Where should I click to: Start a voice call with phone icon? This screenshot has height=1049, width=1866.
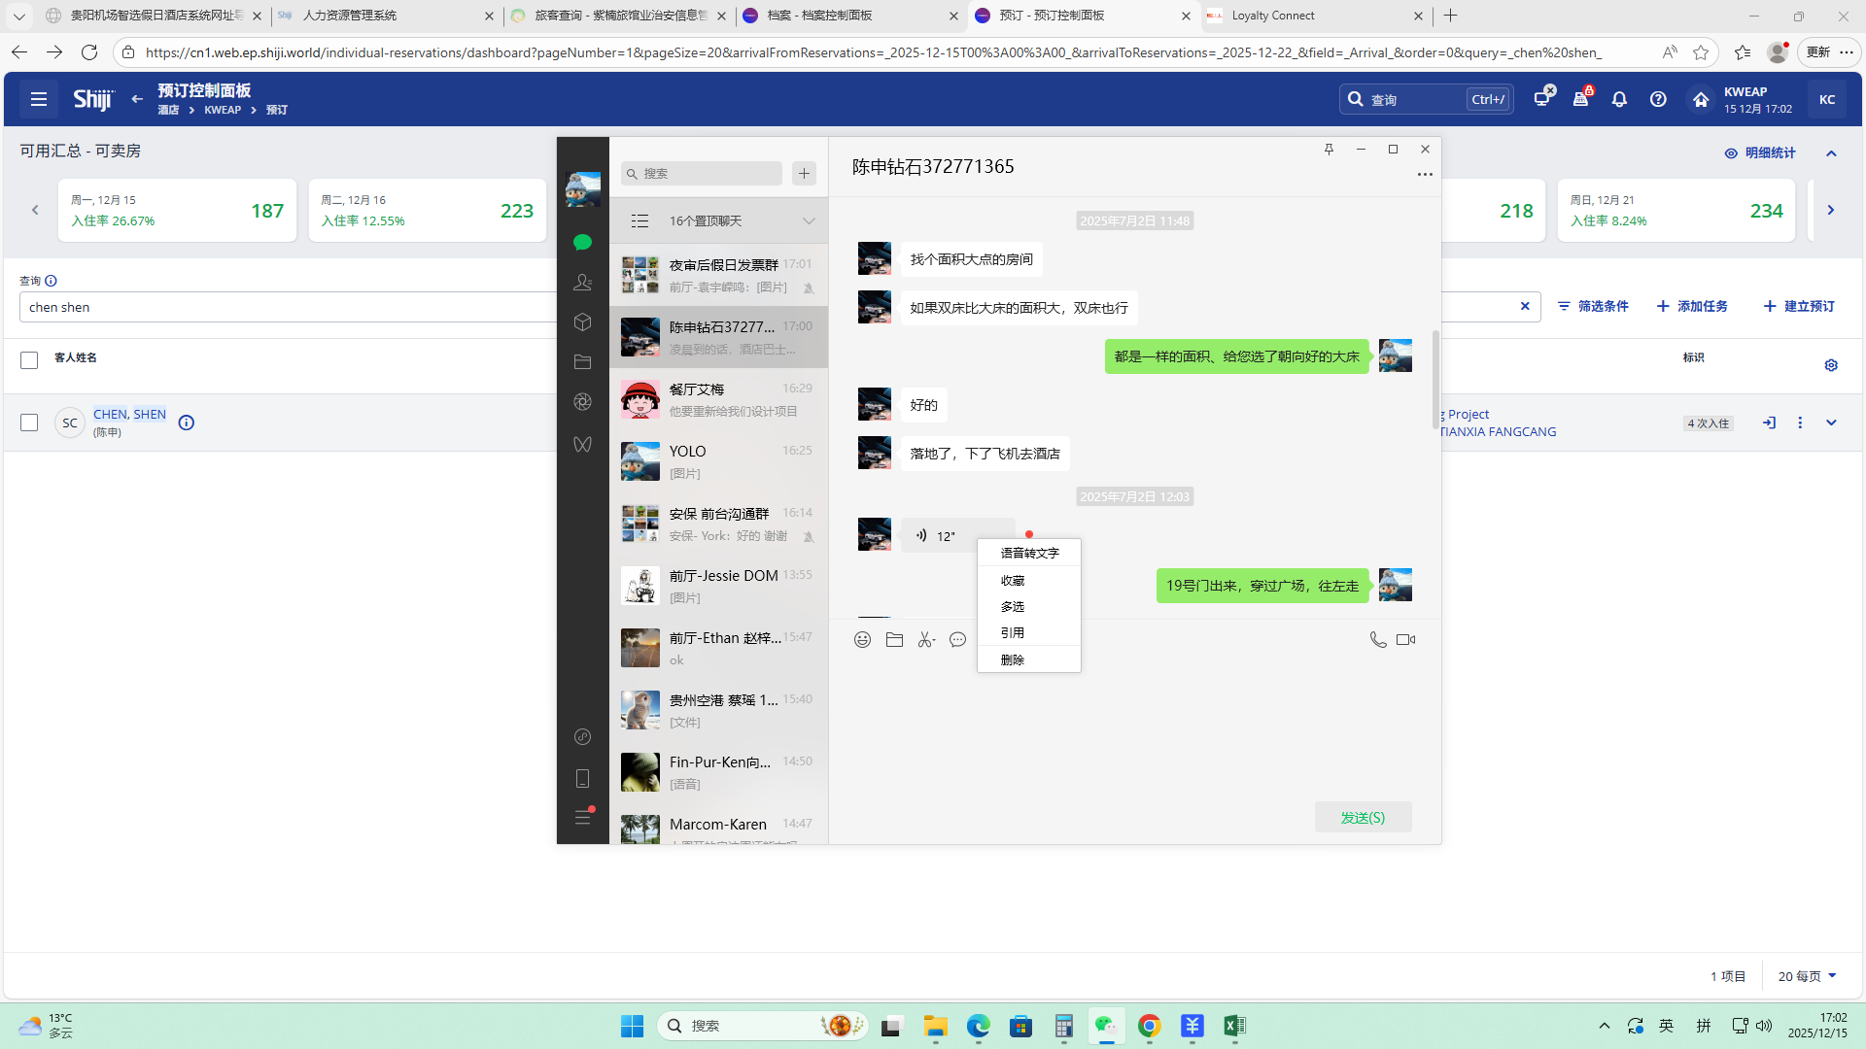coord(1377,639)
